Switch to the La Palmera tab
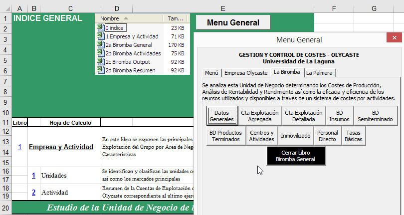 click(x=321, y=73)
